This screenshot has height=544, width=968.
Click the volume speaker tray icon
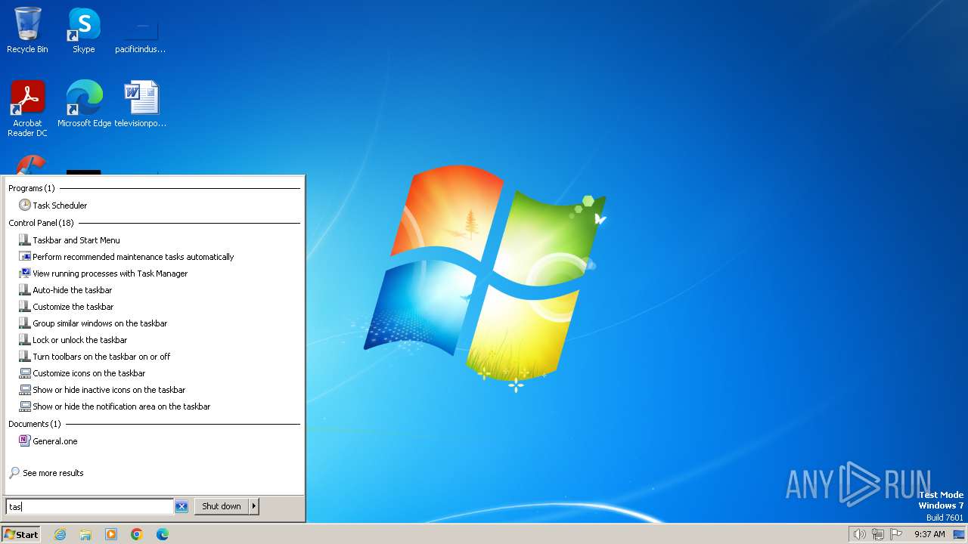(859, 534)
